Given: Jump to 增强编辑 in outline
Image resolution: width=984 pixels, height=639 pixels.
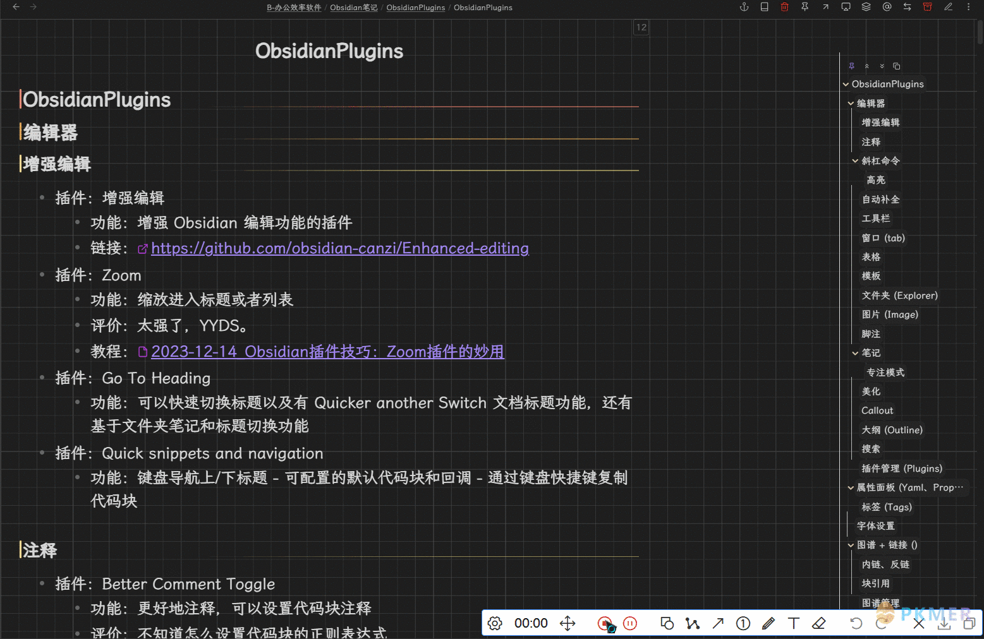Looking at the screenshot, I should click(x=880, y=122).
